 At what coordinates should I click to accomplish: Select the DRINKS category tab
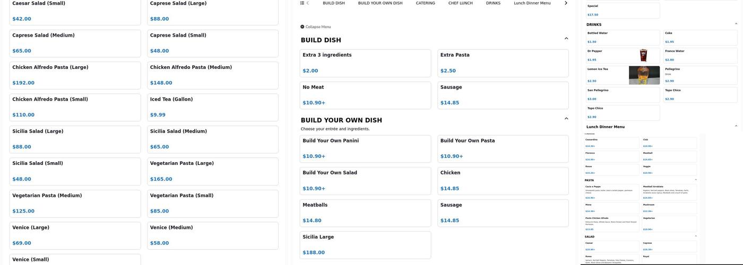(x=493, y=3)
